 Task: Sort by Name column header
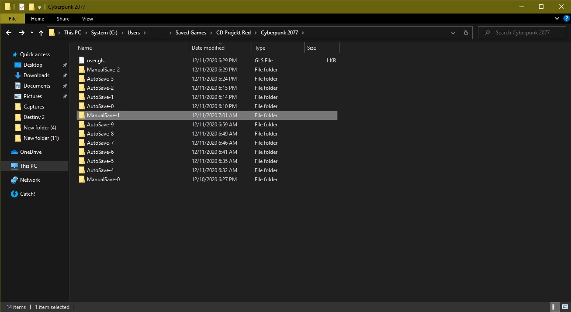[85, 48]
